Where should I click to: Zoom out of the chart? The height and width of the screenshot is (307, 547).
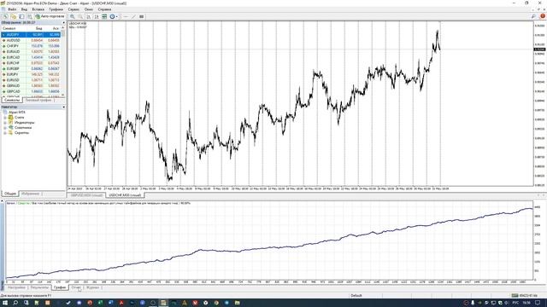[80, 16]
